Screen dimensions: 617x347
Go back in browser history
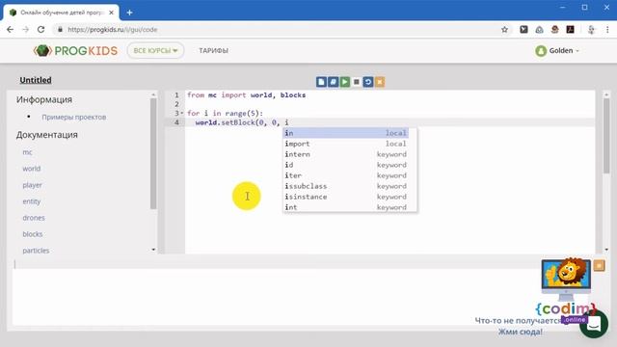[x=11, y=30]
